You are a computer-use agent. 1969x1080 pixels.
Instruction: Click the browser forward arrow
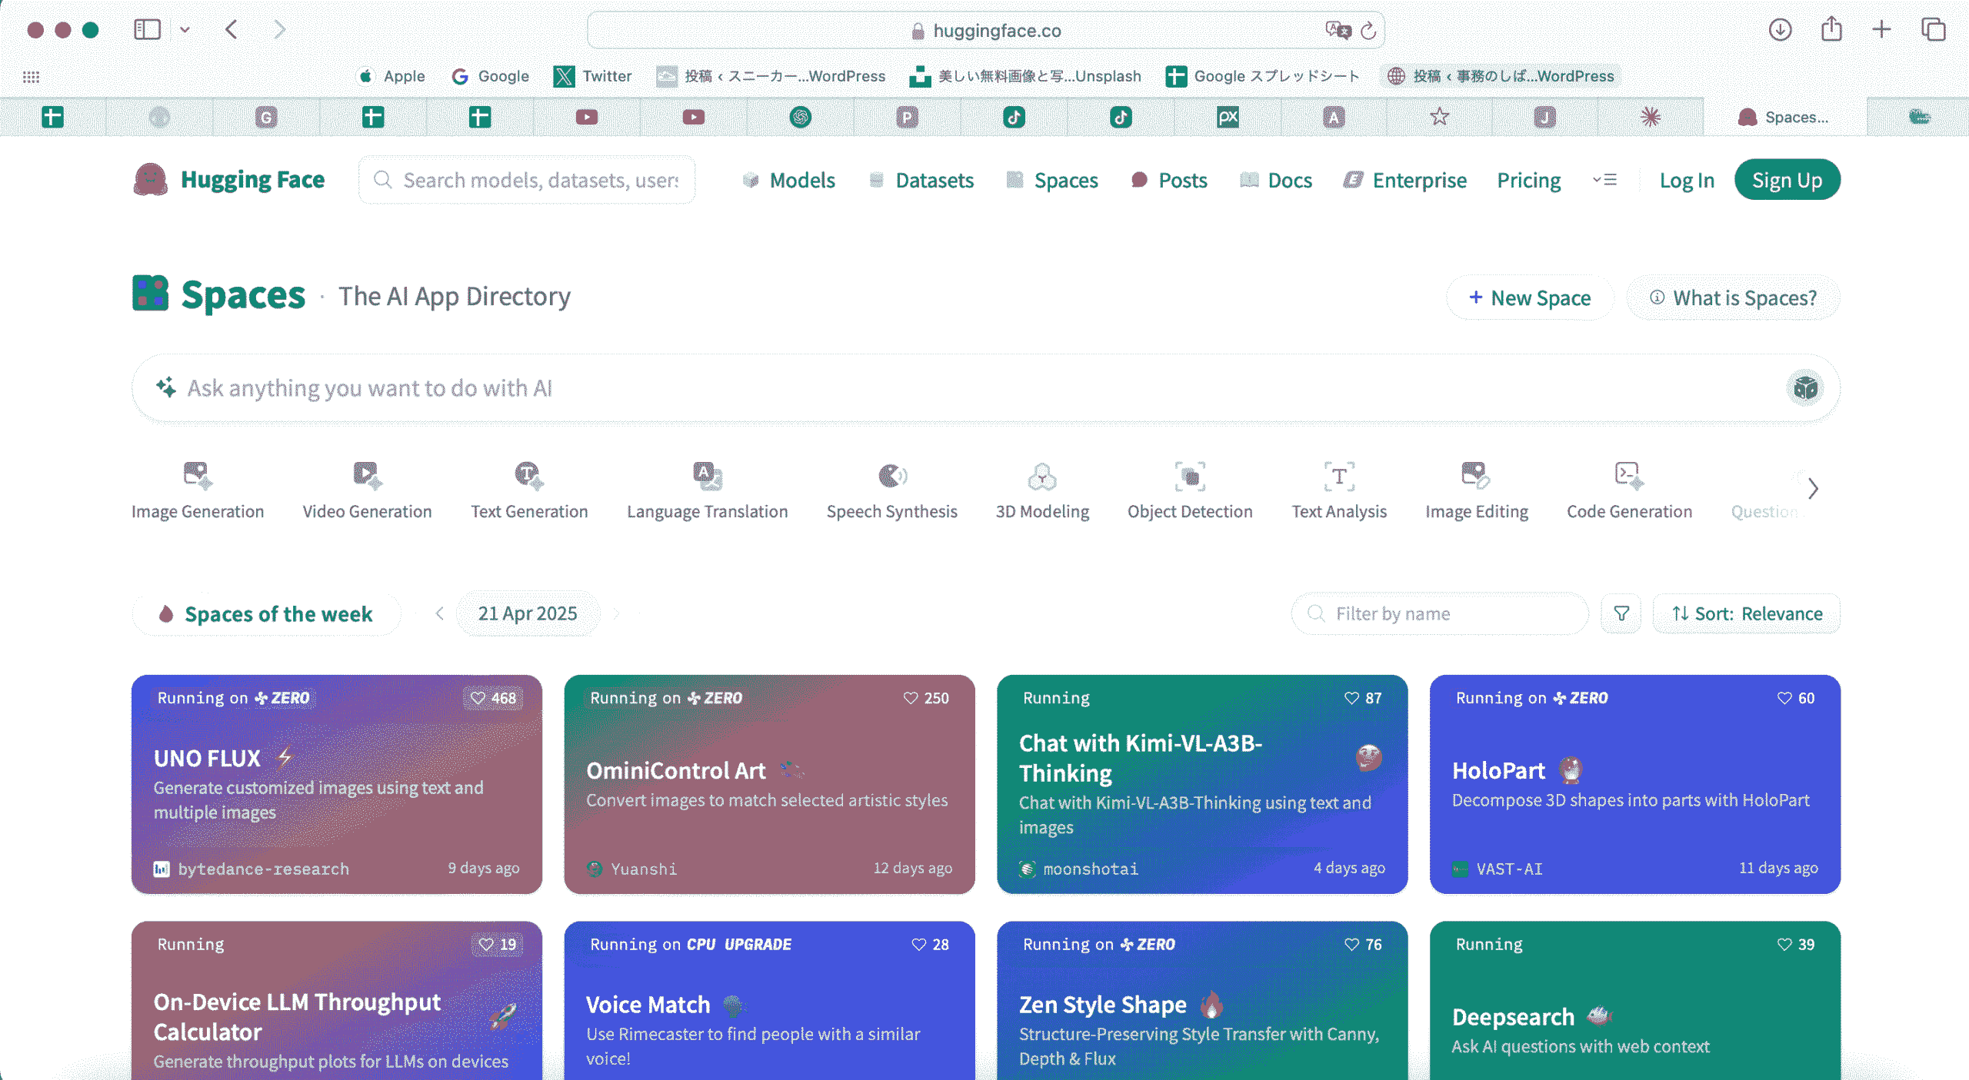point(279,30)
